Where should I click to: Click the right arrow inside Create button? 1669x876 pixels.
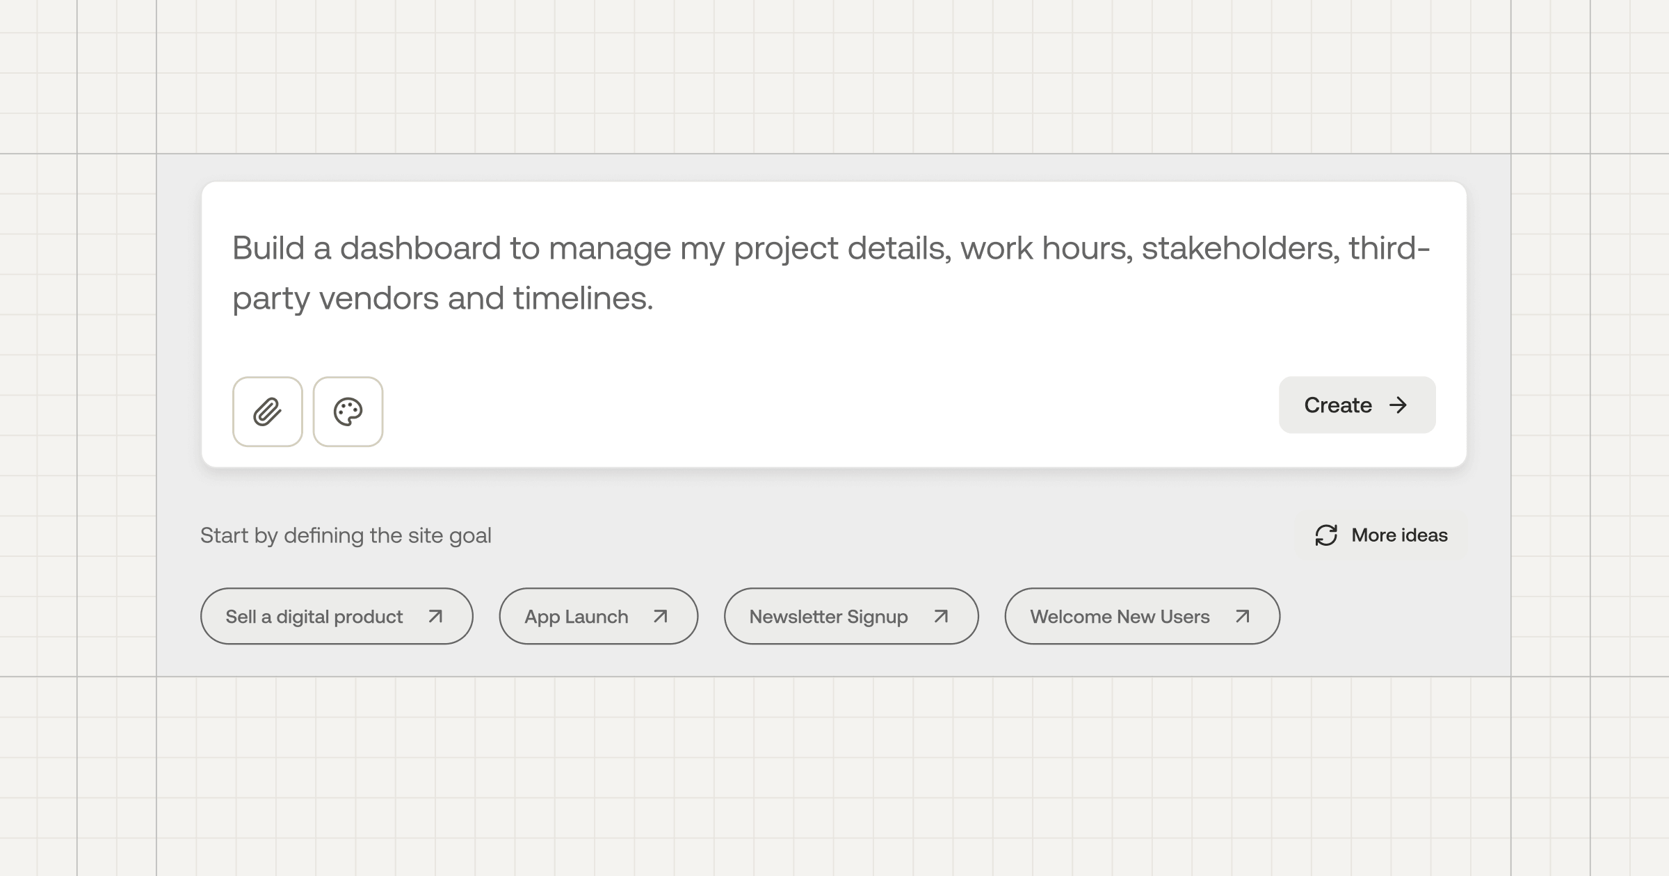[1398, 405]
